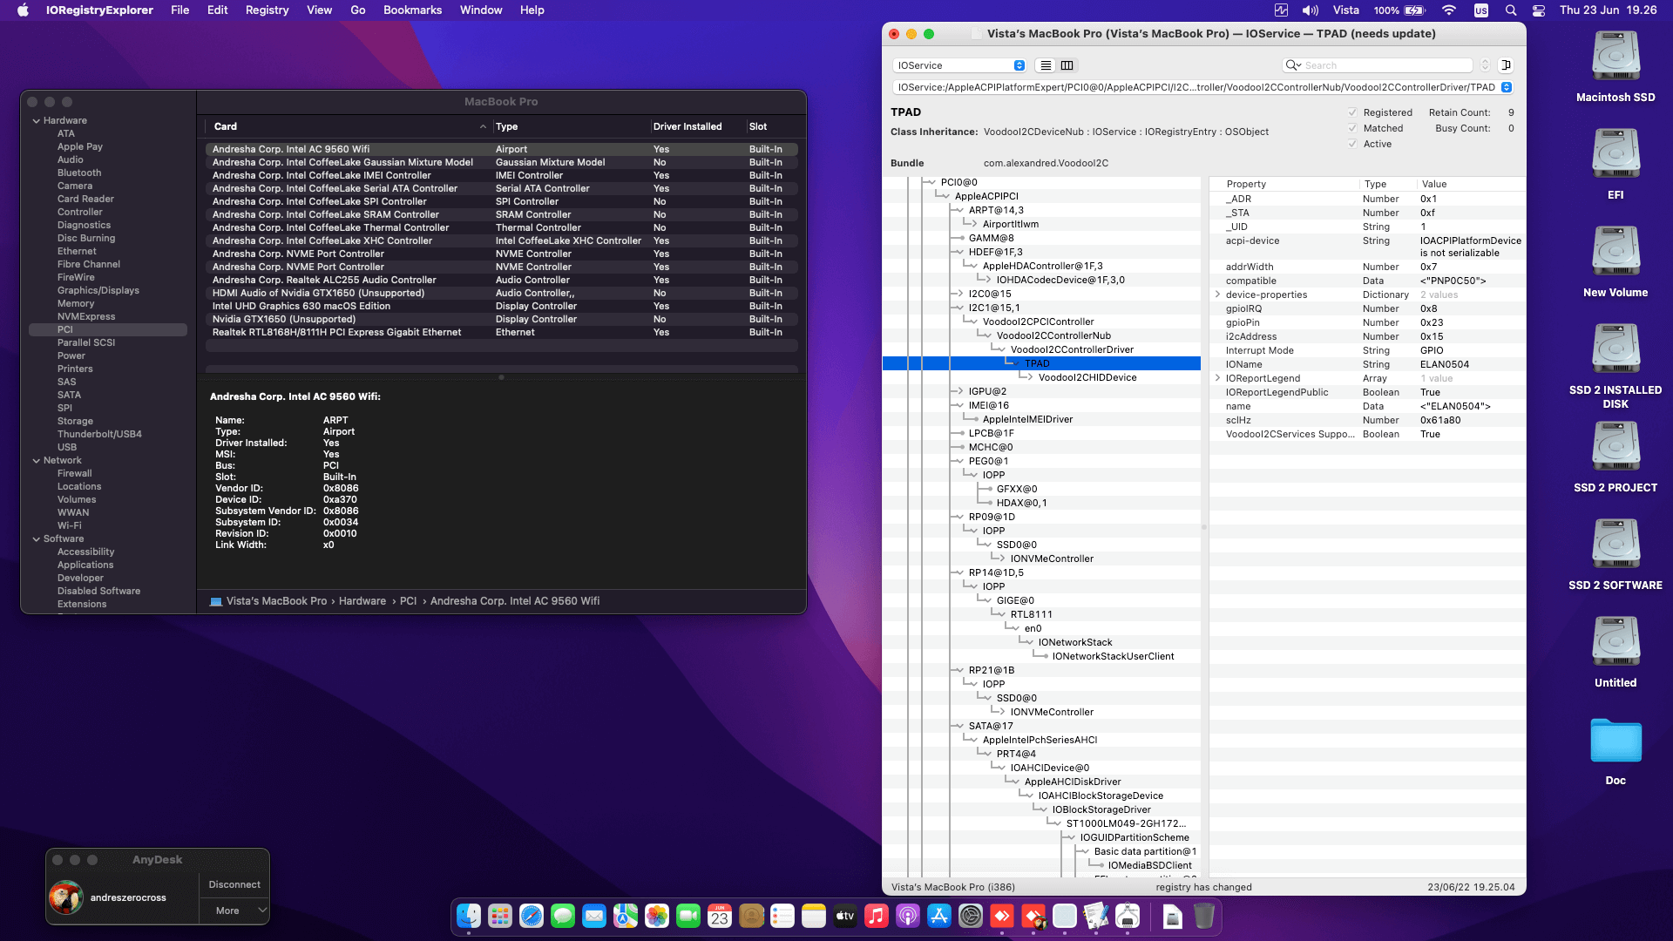Click the Value column header

click(x=1471, y=184)
